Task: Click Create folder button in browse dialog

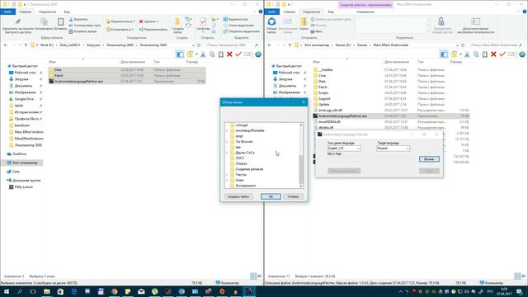Action: coord(238,196)
